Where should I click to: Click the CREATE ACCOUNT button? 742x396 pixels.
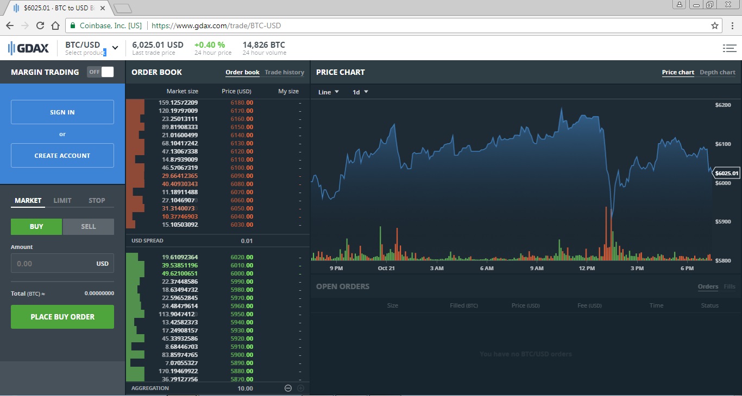(x=62, y=156)
